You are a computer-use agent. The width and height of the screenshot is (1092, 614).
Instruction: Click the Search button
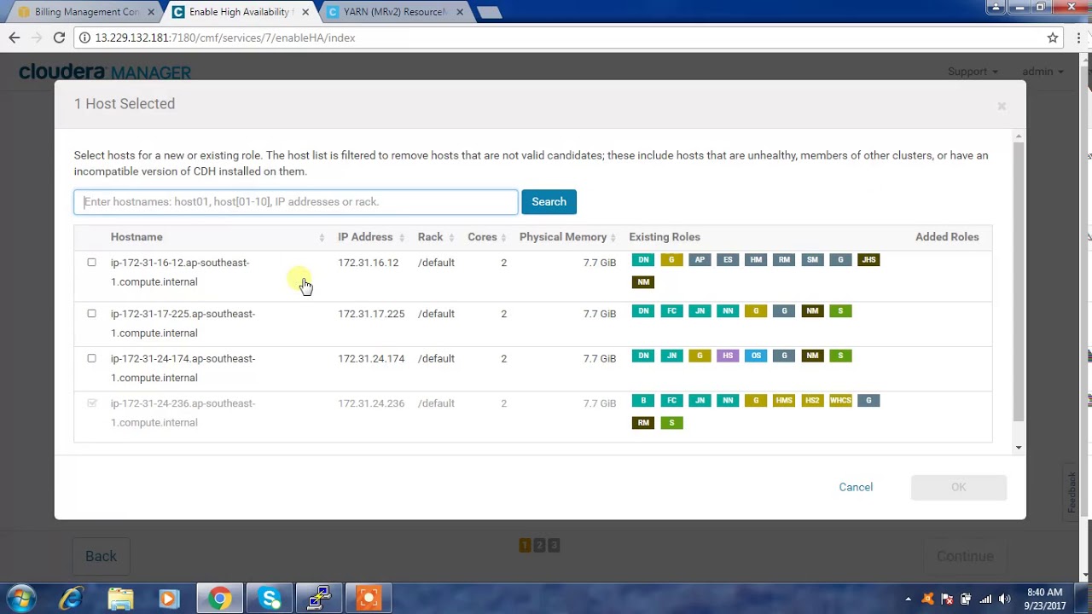click(x=549, y=202)
